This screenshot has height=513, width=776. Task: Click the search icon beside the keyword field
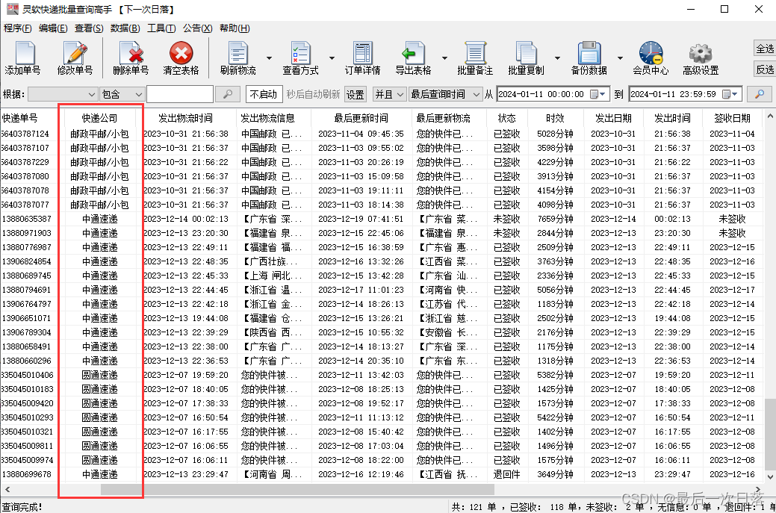228,94
